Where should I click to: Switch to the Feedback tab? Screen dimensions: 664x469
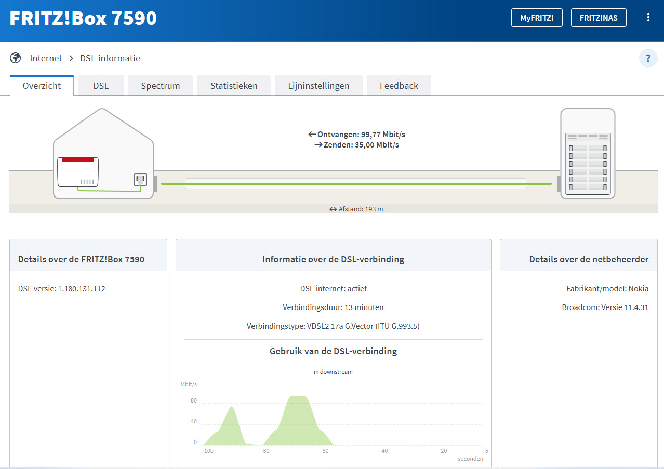(399, 86)
